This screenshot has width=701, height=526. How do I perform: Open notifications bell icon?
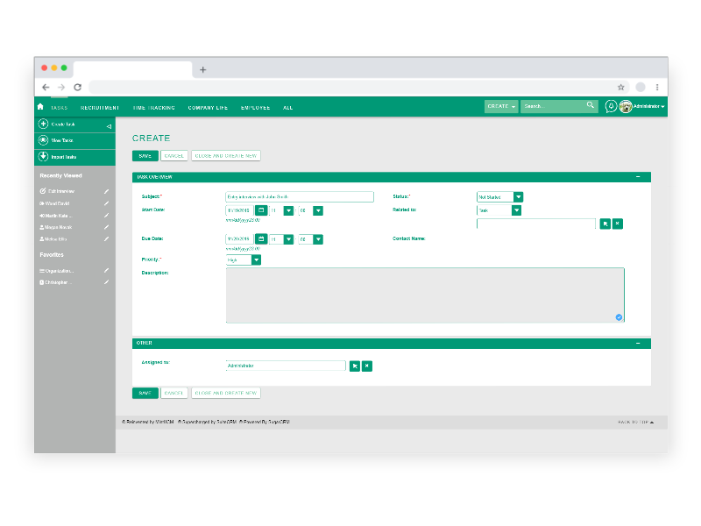coord(611,106)
